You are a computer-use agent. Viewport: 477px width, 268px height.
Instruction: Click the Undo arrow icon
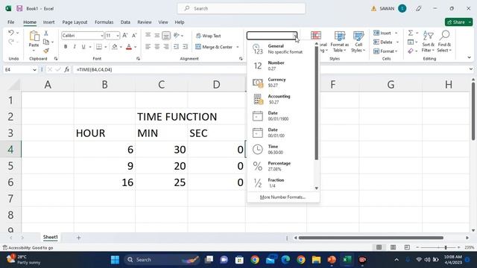11,33
